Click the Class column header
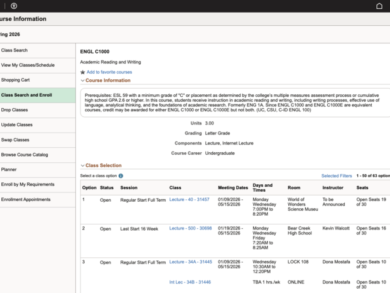Viewport: 390px width, 293px height. tap(175, 188)
